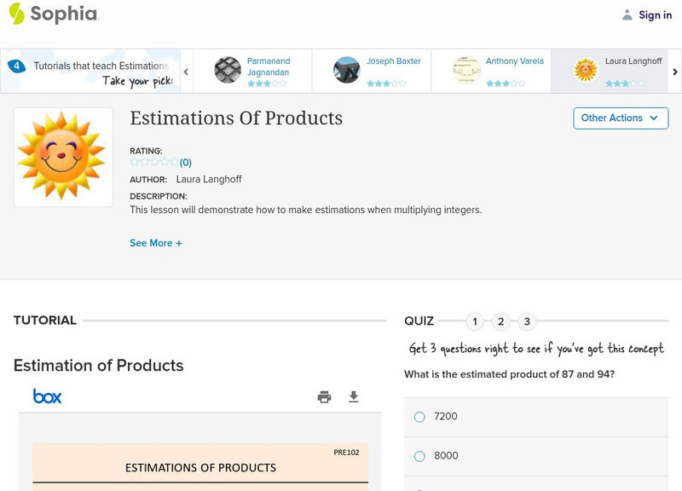The width and height of the screenshot is (682, 491).
Task: Click quiz progress step 2
Action: coord(502,321)
